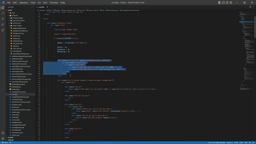256x144 pixels.
Task: Open empty.svg in the explorer
Action: point(16,38)
